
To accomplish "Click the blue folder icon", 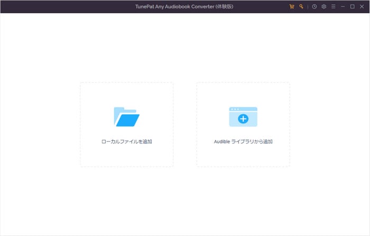I will [x=127, y=117].
